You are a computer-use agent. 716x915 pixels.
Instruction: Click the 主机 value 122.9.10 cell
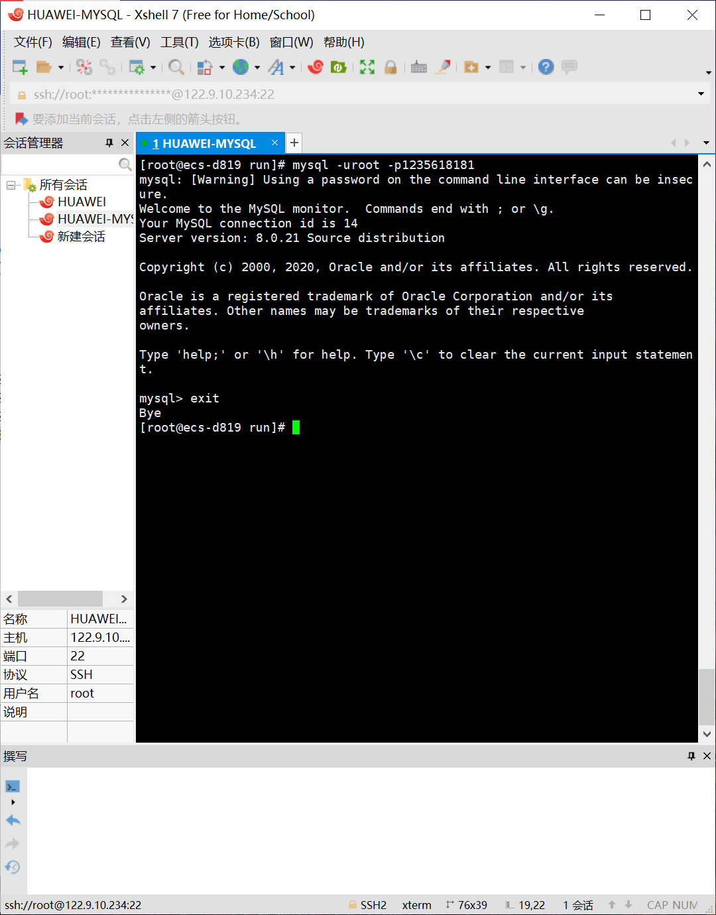click(101, 637)
